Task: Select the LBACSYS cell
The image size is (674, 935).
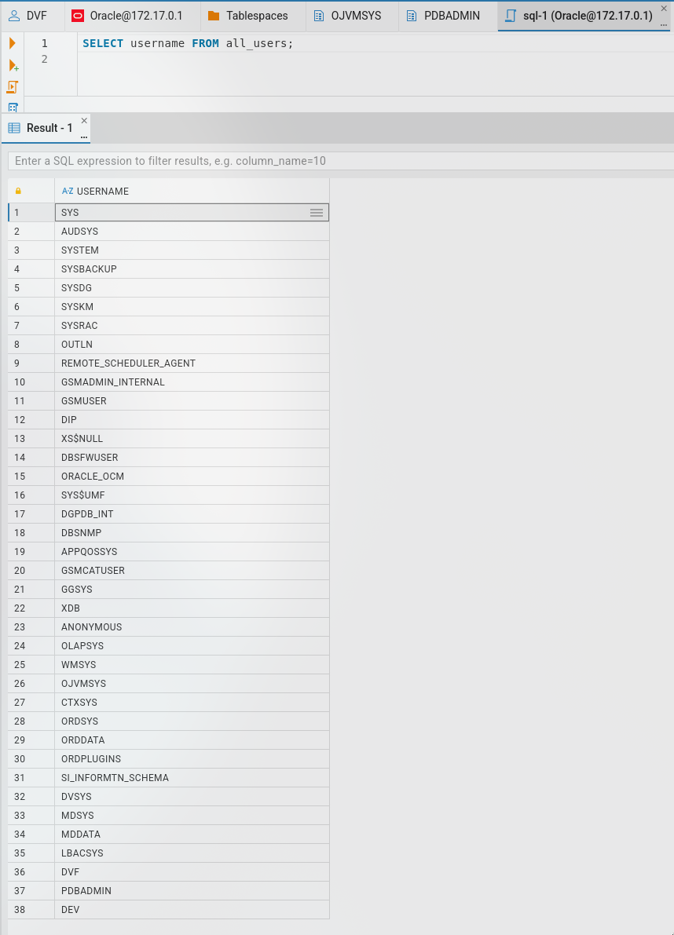Action: click(x=192, y=853)
